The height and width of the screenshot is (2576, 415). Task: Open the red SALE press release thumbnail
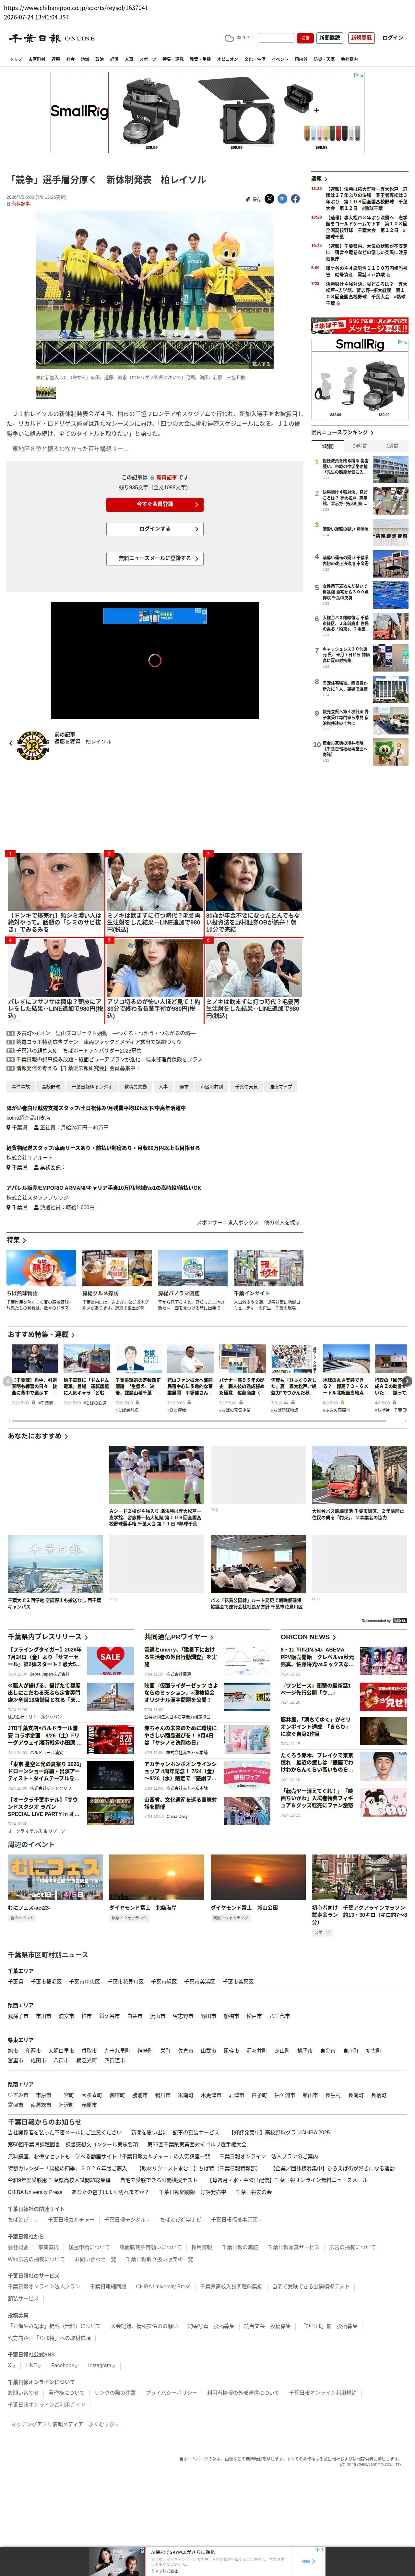click(110, 1661)
